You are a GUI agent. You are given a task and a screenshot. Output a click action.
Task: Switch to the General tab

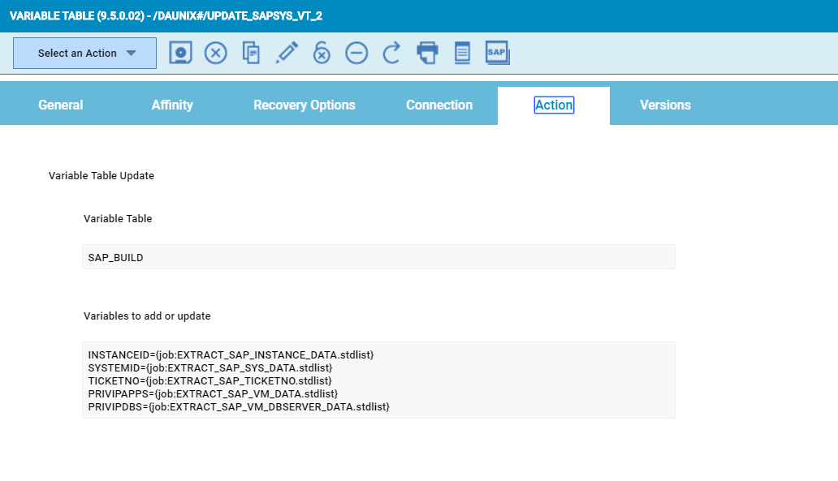[61, 105]
